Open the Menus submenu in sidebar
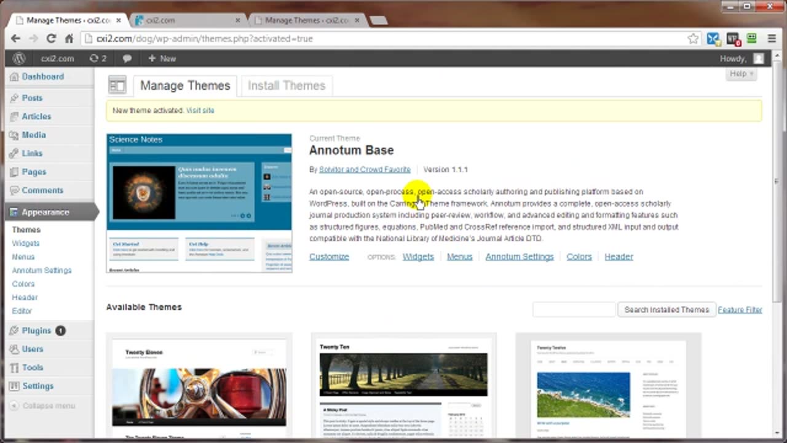 point(23,257)
